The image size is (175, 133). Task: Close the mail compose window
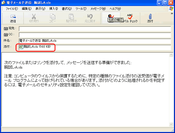point(171,3)
